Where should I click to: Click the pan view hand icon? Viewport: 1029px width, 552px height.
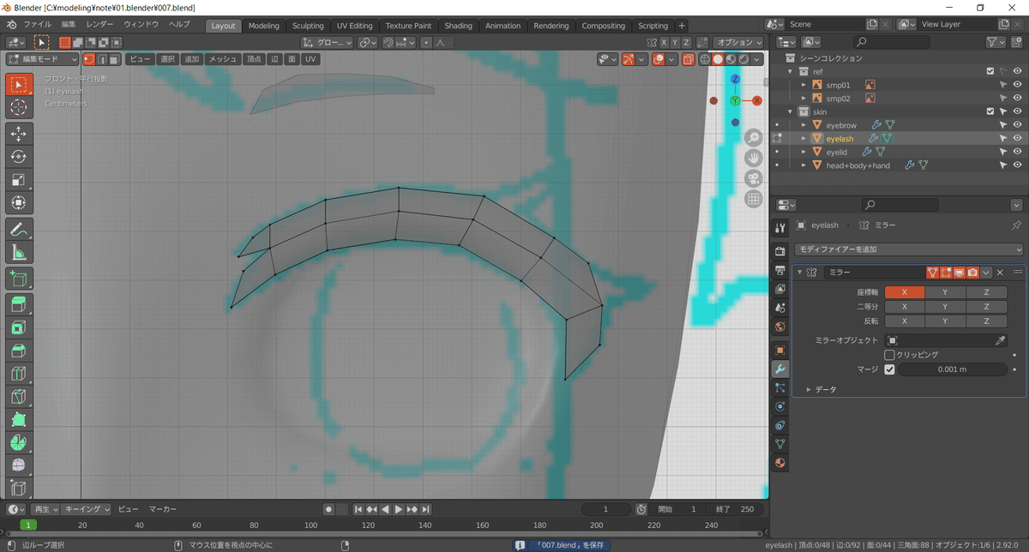[x=753, y=159]
